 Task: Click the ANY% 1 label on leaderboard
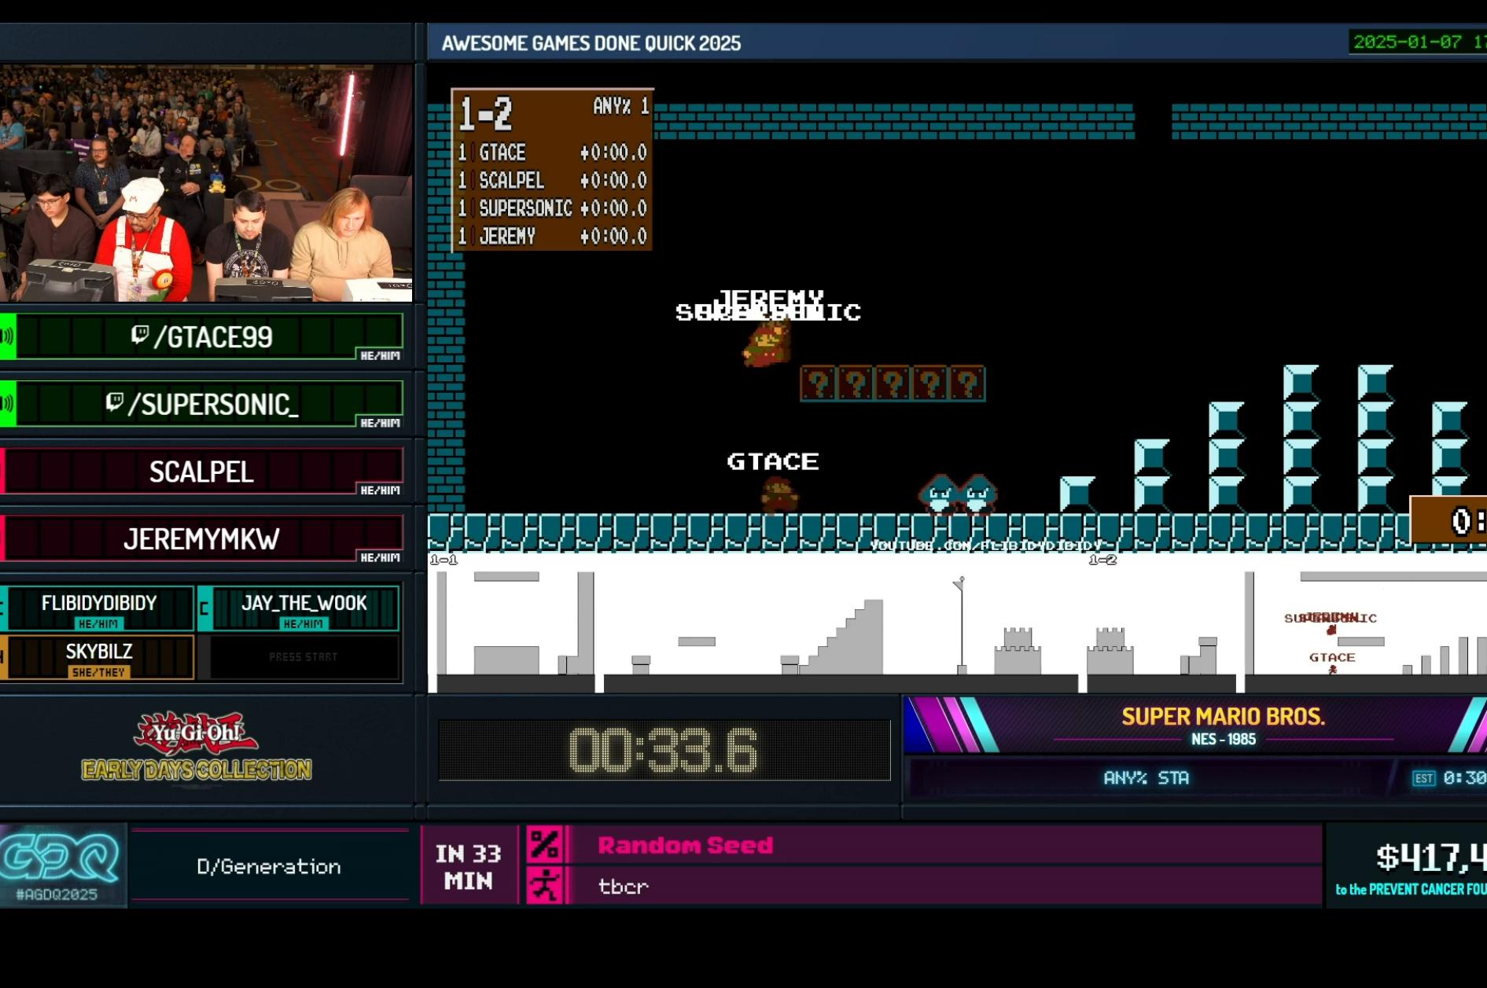tap(621, 106)
